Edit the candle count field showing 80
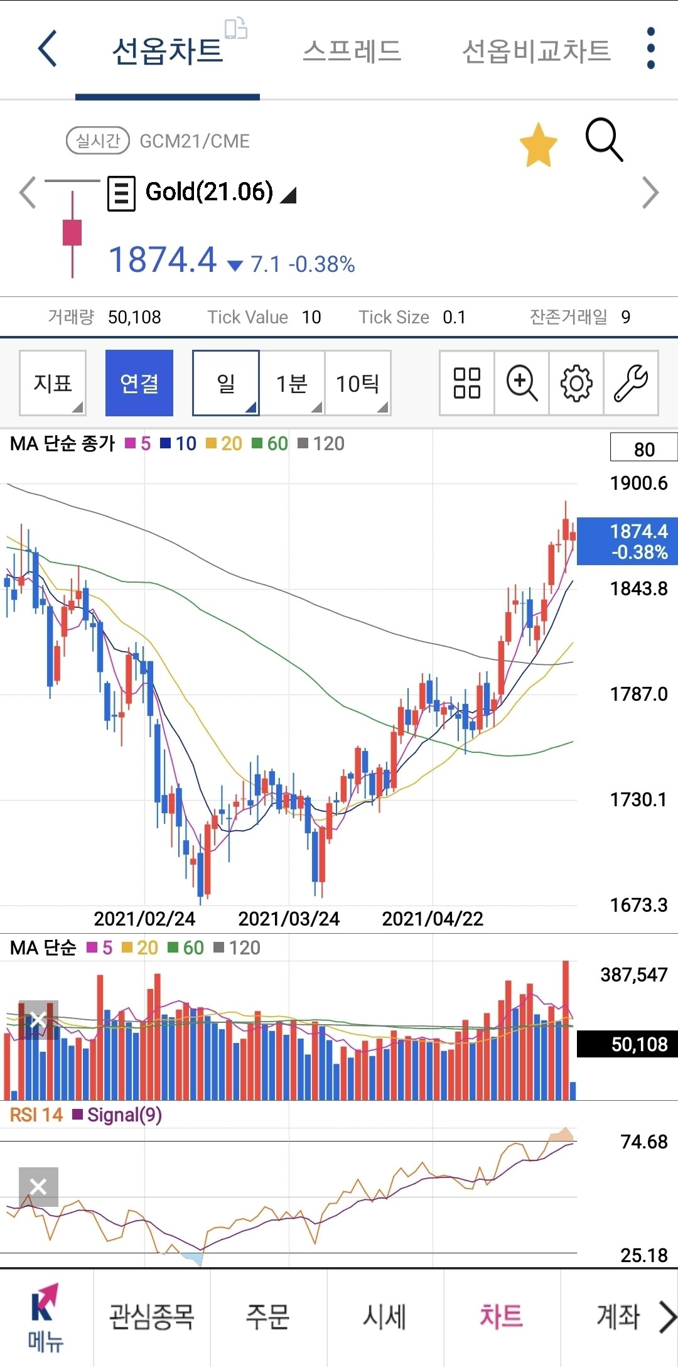 point(643,448)
